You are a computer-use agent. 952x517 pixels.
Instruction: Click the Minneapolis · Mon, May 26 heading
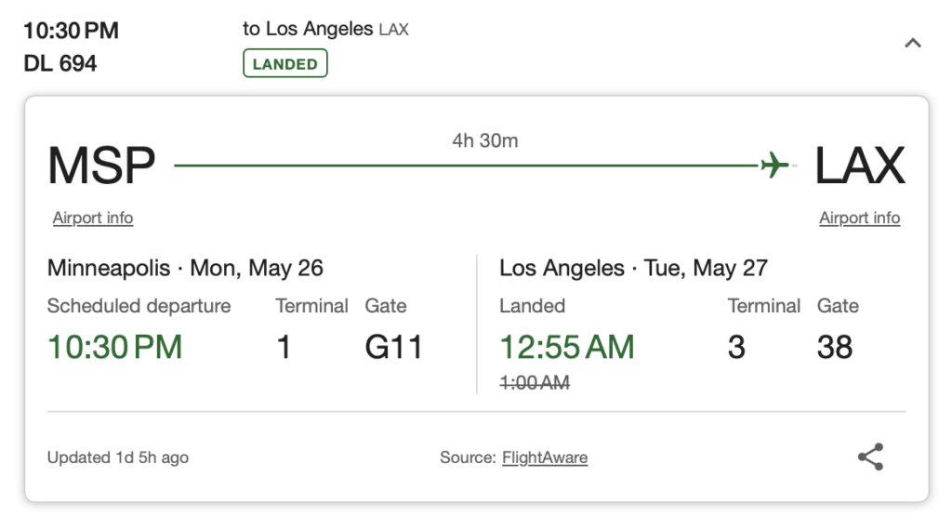pos(185,269)
